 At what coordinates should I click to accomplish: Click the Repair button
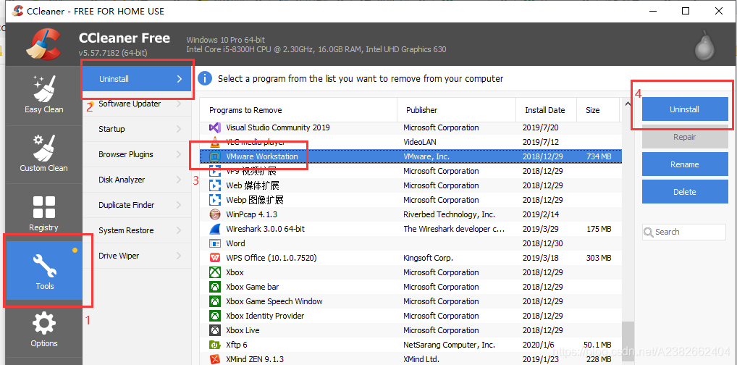684,137
